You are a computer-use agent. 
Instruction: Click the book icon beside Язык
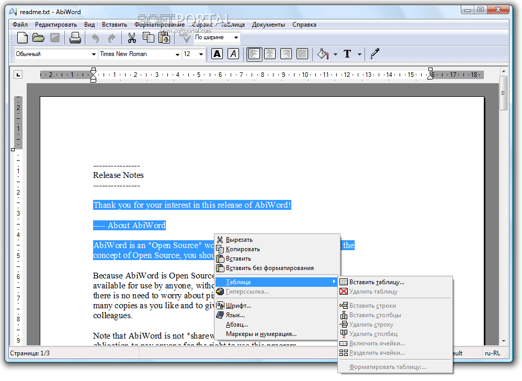click(220, 315)
